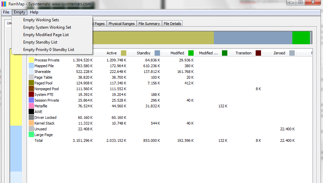
Task: Click the Active olive legend swatch in header
Action: (x=123, y=53)
